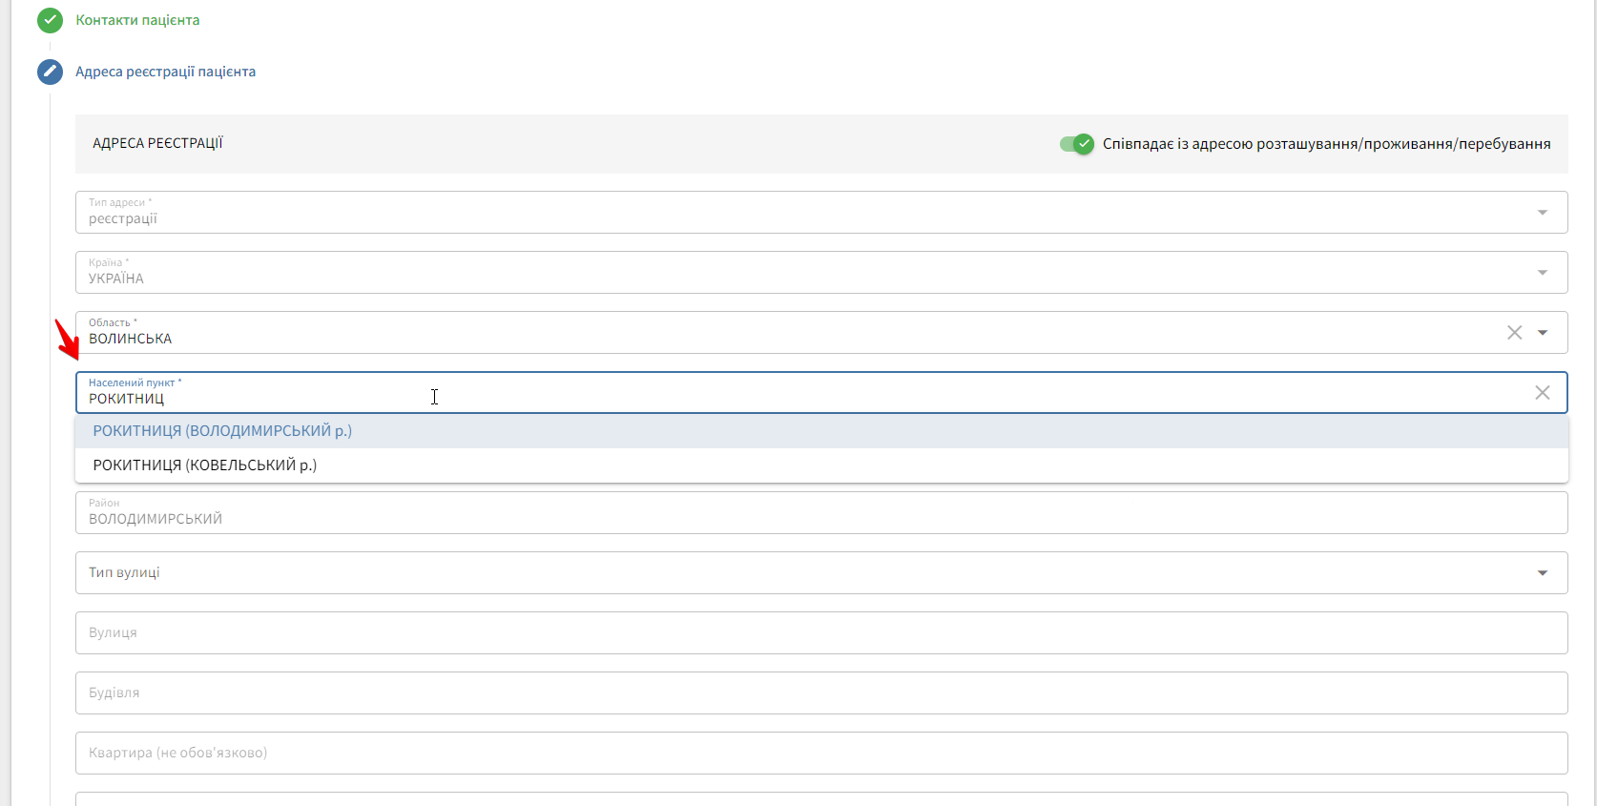Clear the Область field with X icon

pyautogui.click(x=1514, y=333)
